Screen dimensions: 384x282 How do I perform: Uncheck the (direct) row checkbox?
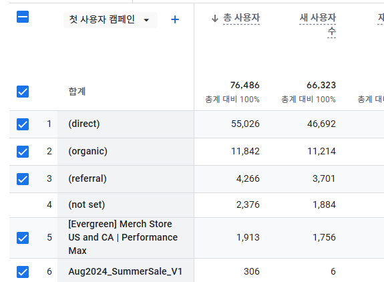click(23, 124)
